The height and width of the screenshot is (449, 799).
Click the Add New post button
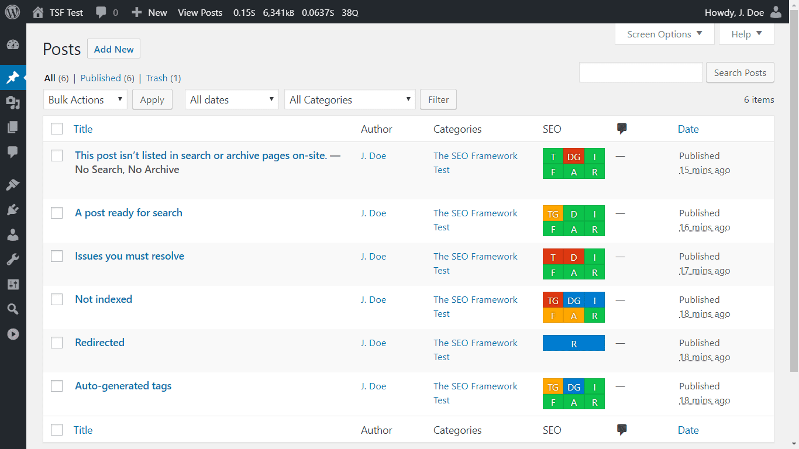click(113, 49)
